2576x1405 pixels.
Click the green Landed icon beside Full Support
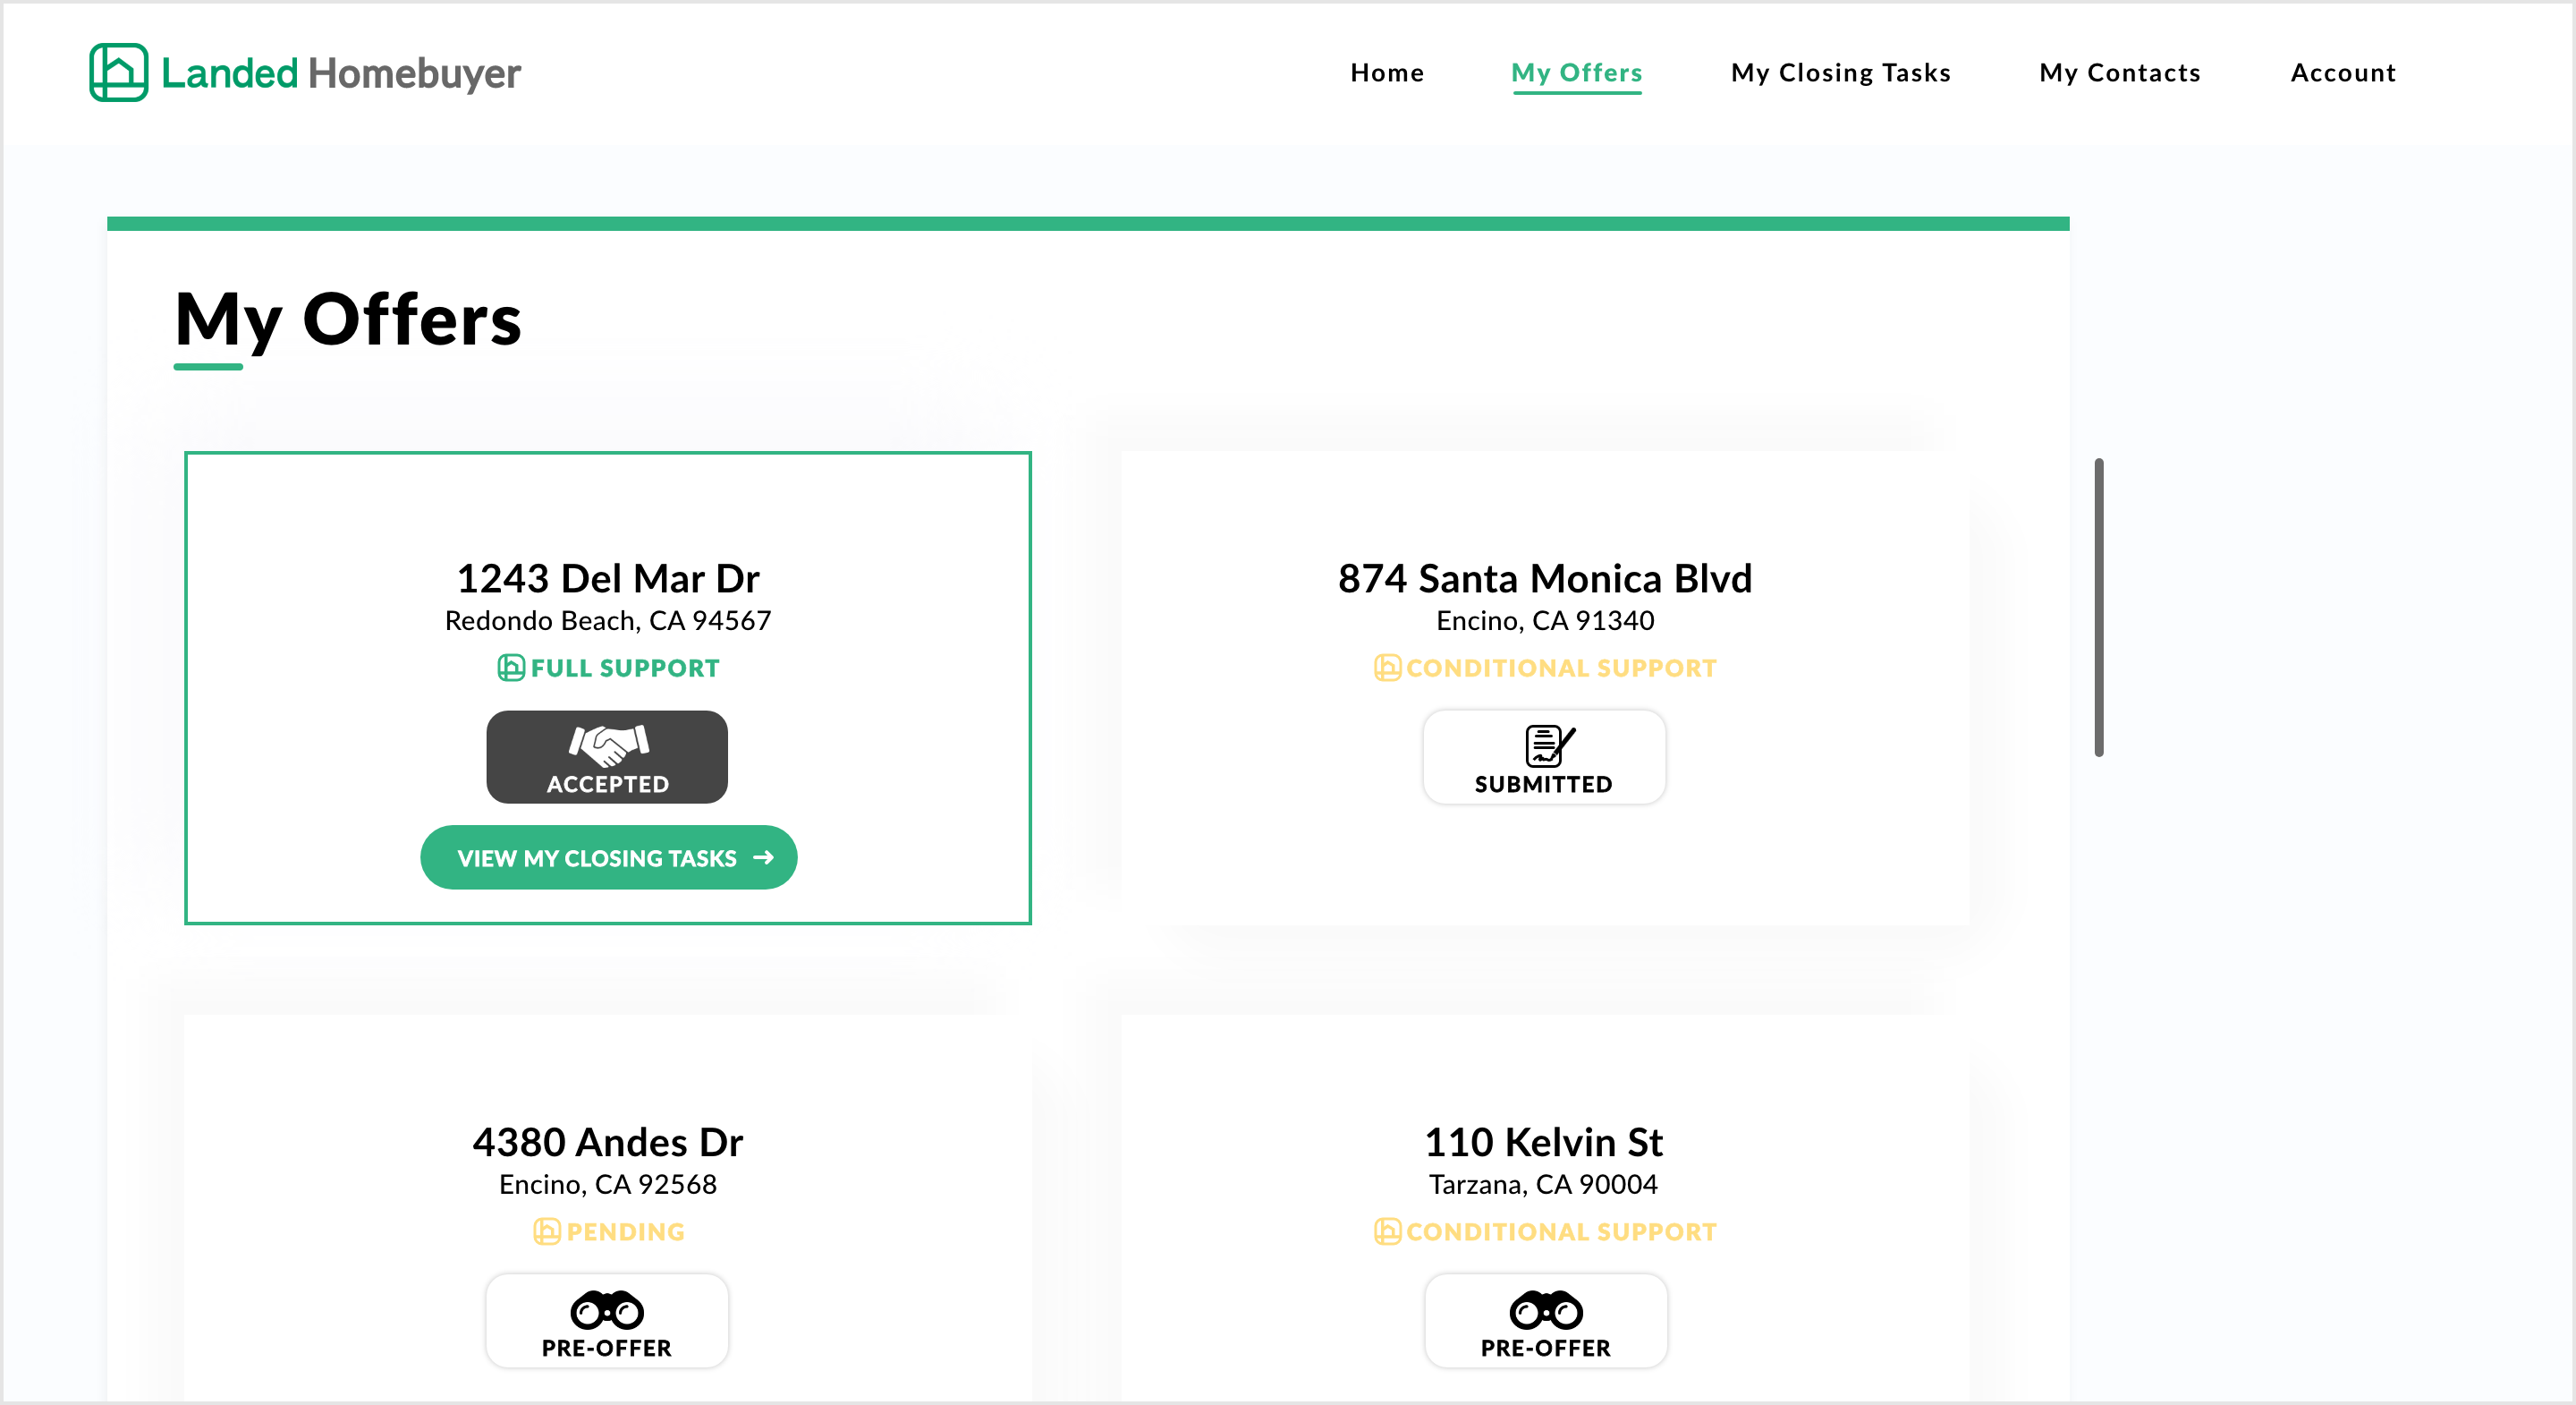click(x=511, y=668)
